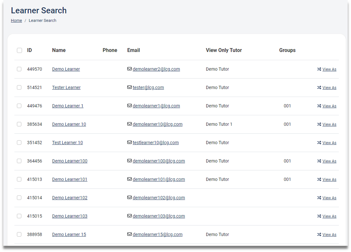The height and width of the screenshot is (252, 351).
Task: Click group 001 in Demo Learner100 row
Action: coord(287,161)
